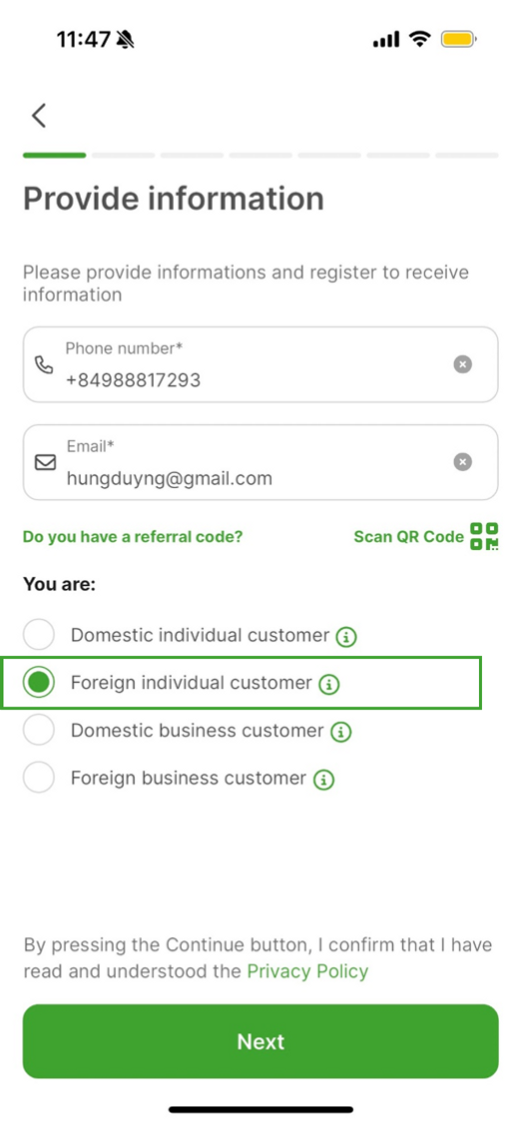The height and width of the screenshot is (1123, 519).
Task: Show info for Domestic individual customer
Action: click(x=346, y=636)
